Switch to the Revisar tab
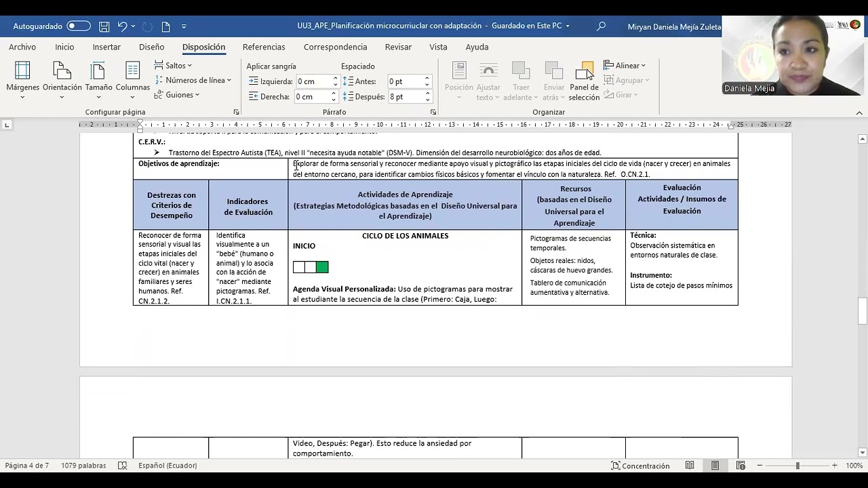 point(398,47)
